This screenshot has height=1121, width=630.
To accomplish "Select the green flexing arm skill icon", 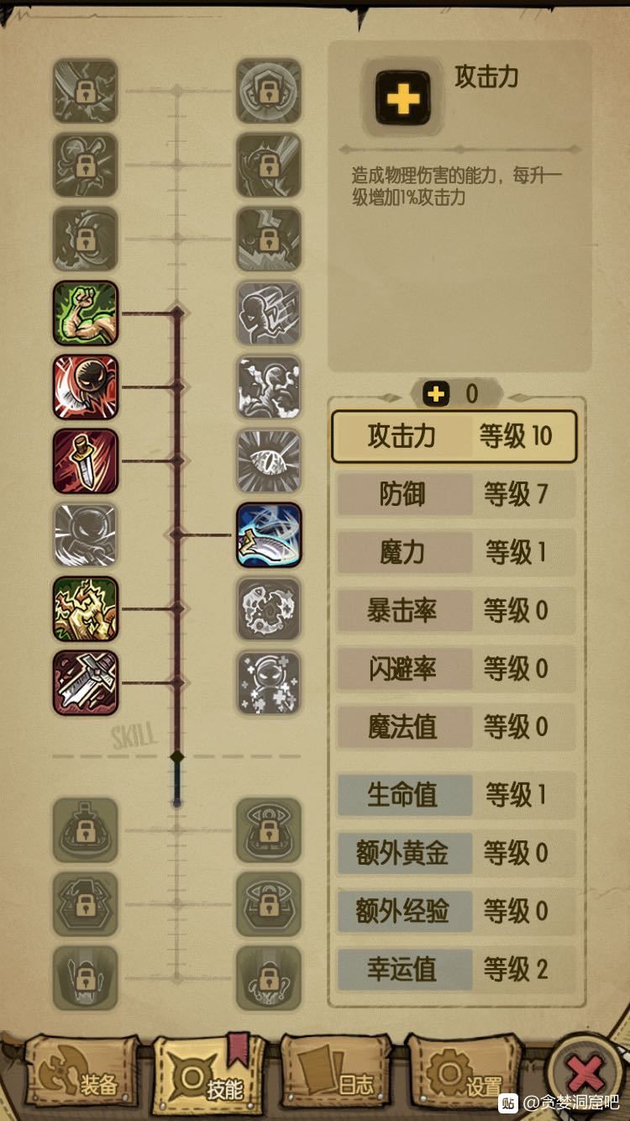I will [86, 313].
